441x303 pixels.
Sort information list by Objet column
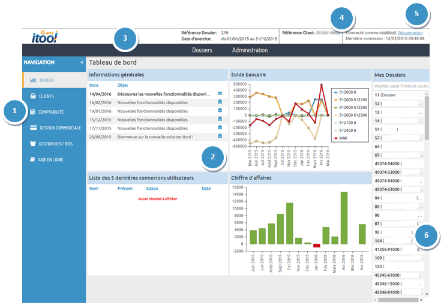coord(122,85)
